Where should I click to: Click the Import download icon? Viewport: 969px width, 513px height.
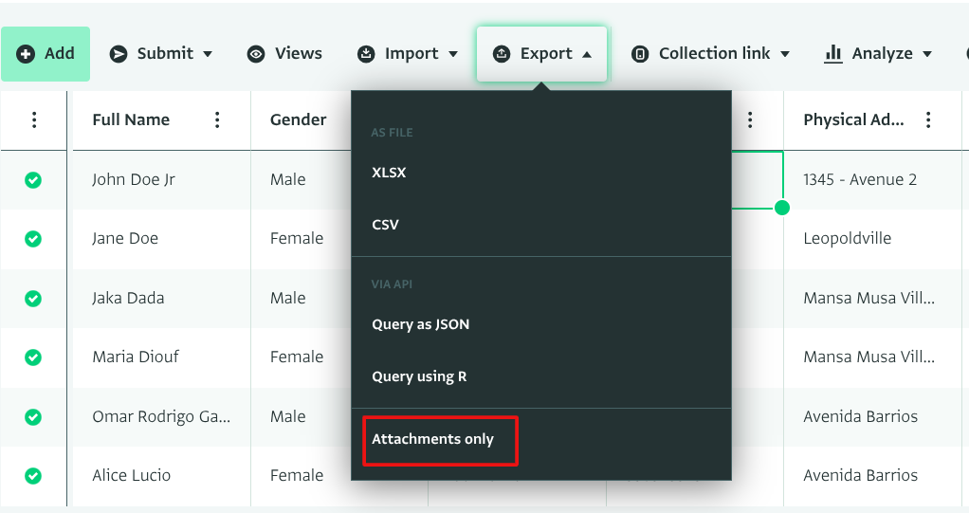click(x=366, y=54)
